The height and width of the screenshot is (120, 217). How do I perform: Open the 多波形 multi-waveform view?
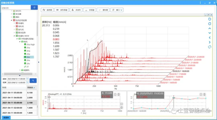76,10
